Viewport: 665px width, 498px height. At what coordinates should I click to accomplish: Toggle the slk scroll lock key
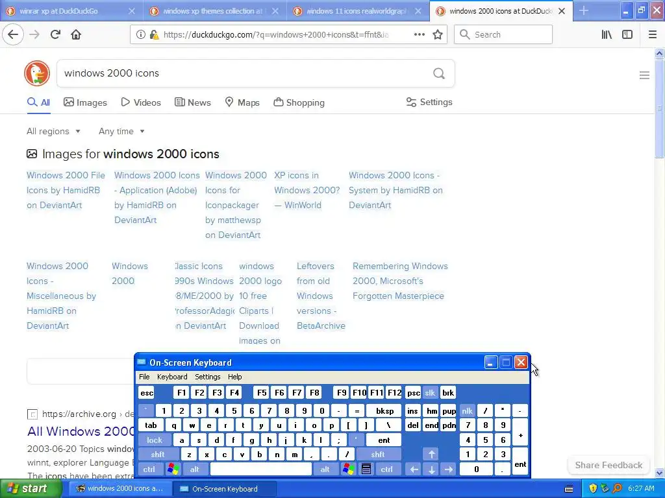[430, 392]
